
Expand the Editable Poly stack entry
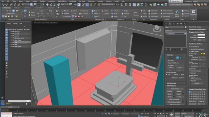pyautogui.click(x=166, y=34)
